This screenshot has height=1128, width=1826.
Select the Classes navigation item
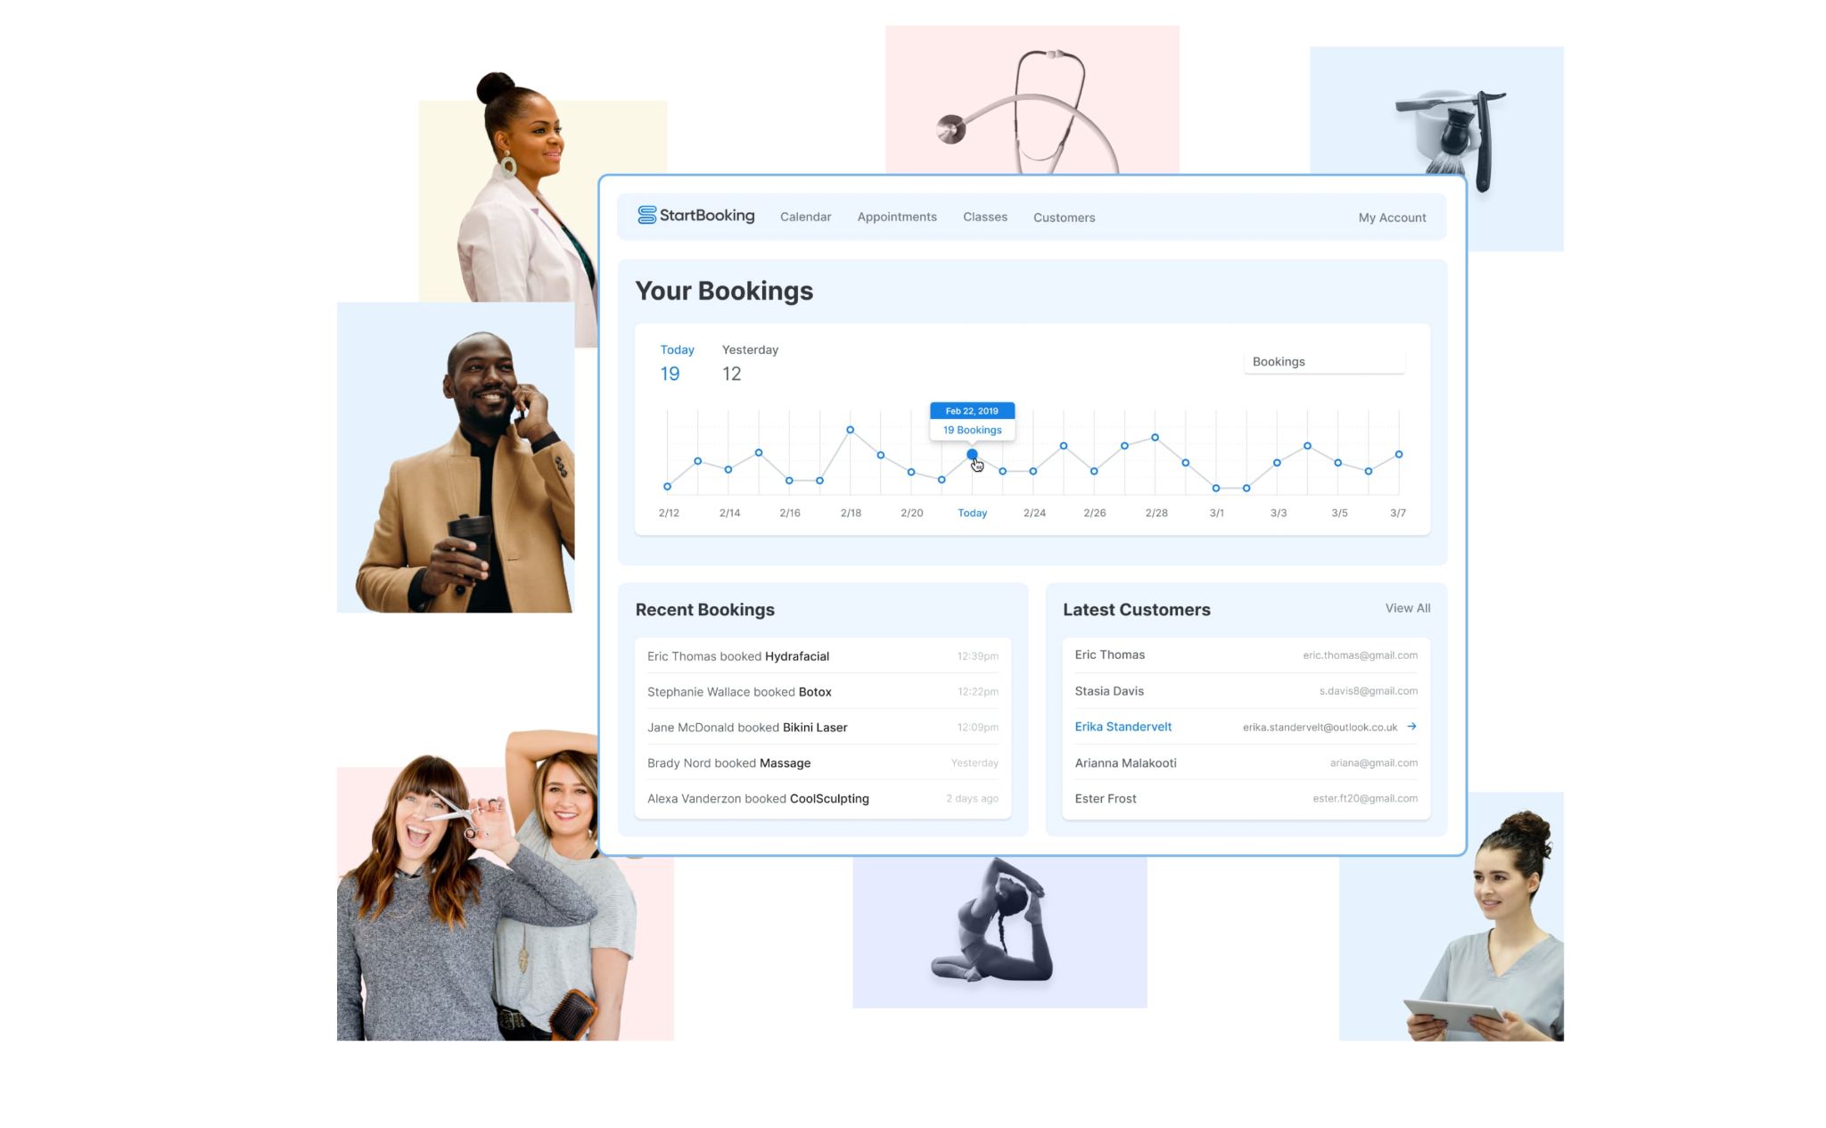click(984, 217)
